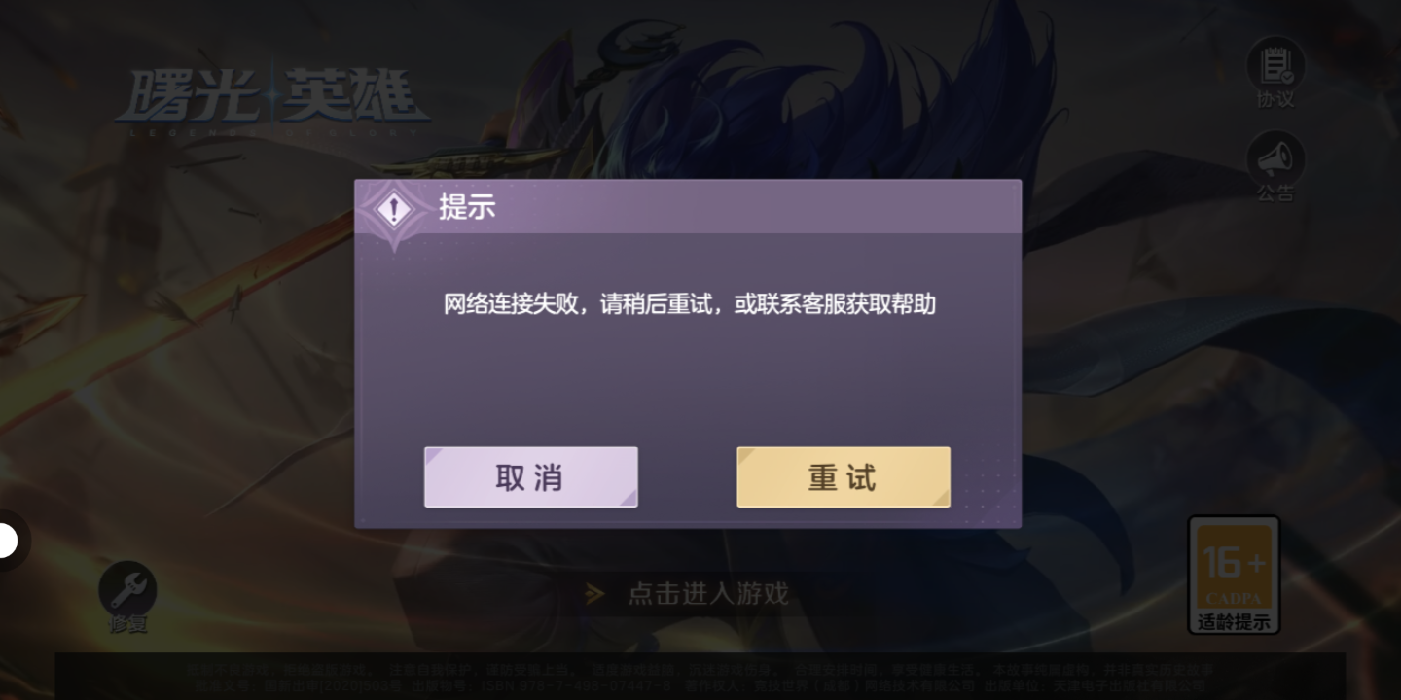Tap the arrow beside 点击进入游戏

click(x=595, y=594)
